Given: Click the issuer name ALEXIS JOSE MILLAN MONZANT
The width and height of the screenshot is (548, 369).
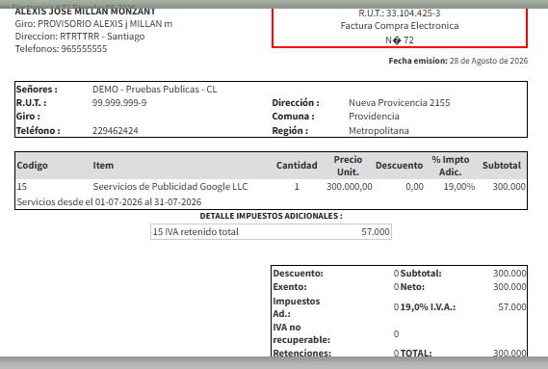Looking at the screenshot, I should [x=85, y=12].
